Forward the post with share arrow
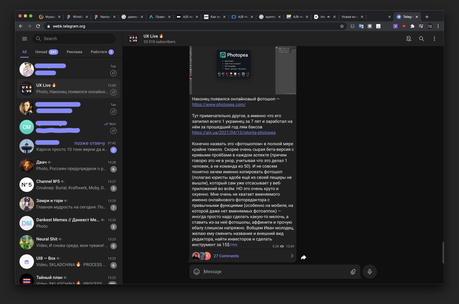 (x=303, y=257)
